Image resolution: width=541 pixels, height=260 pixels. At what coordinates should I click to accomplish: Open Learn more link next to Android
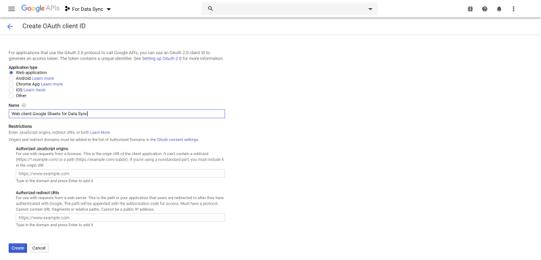tap(43, 79)
